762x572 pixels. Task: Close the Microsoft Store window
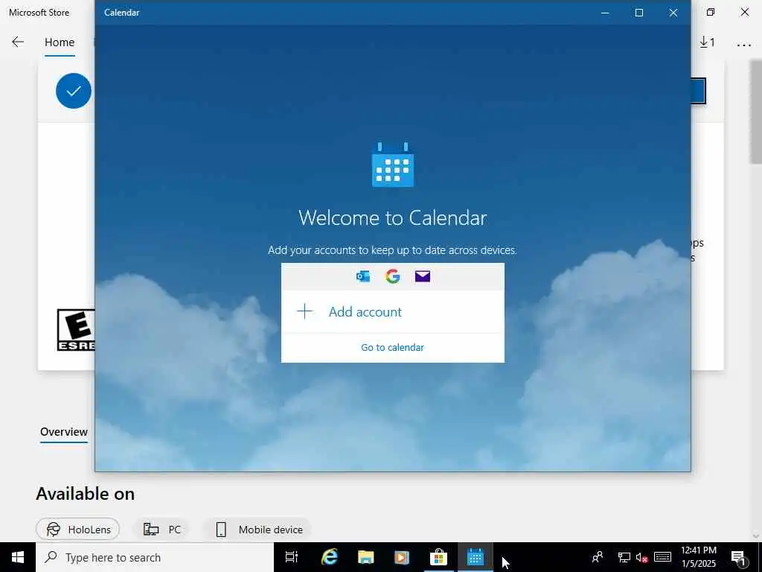tap(744, 12)
